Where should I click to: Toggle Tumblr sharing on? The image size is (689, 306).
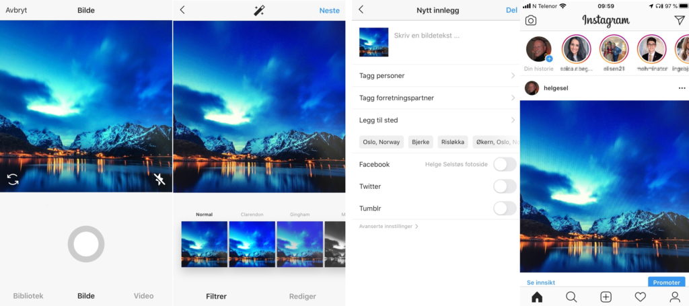[504, 208]
